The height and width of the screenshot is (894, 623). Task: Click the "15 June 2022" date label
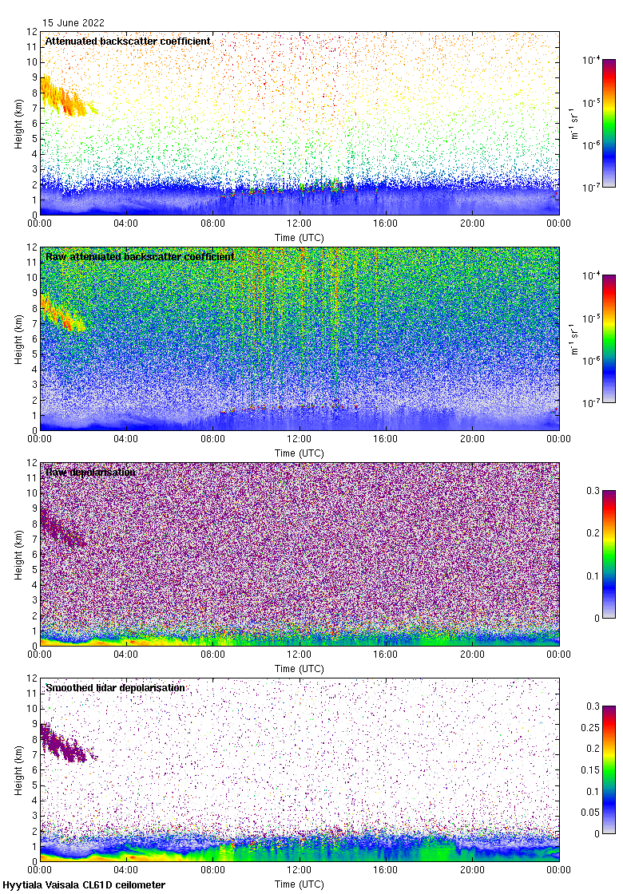tap(73, 23)
